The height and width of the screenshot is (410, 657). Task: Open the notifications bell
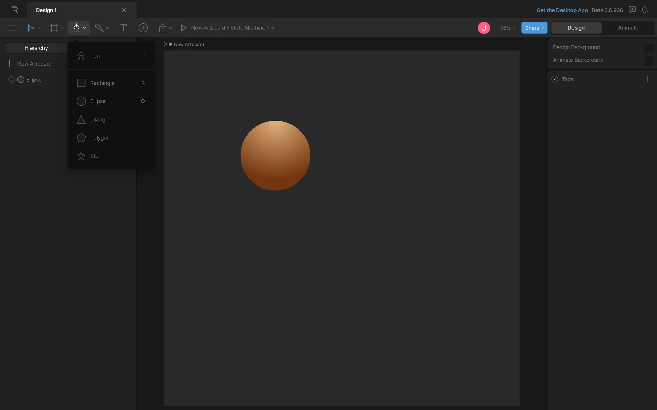[644, 10]
